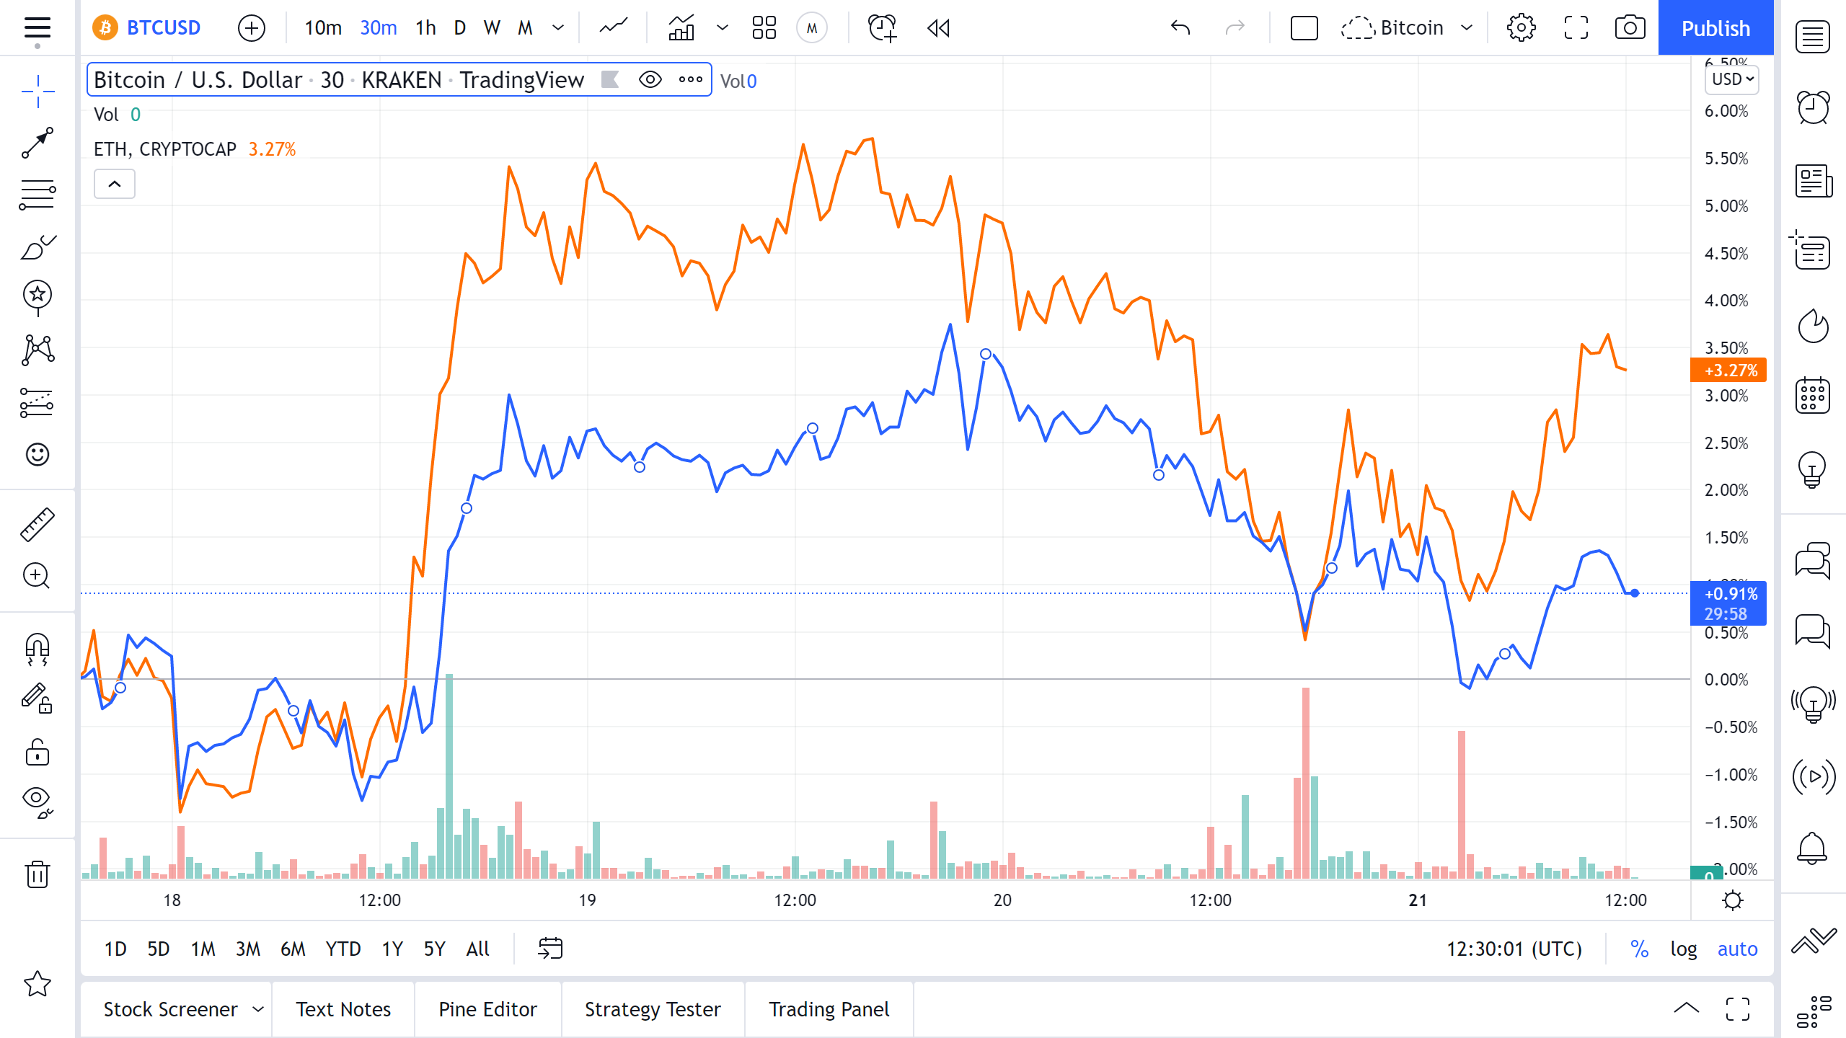Remove drawings with trash can icon
Screen dimensions: 1846x1038
pos(37,874)
